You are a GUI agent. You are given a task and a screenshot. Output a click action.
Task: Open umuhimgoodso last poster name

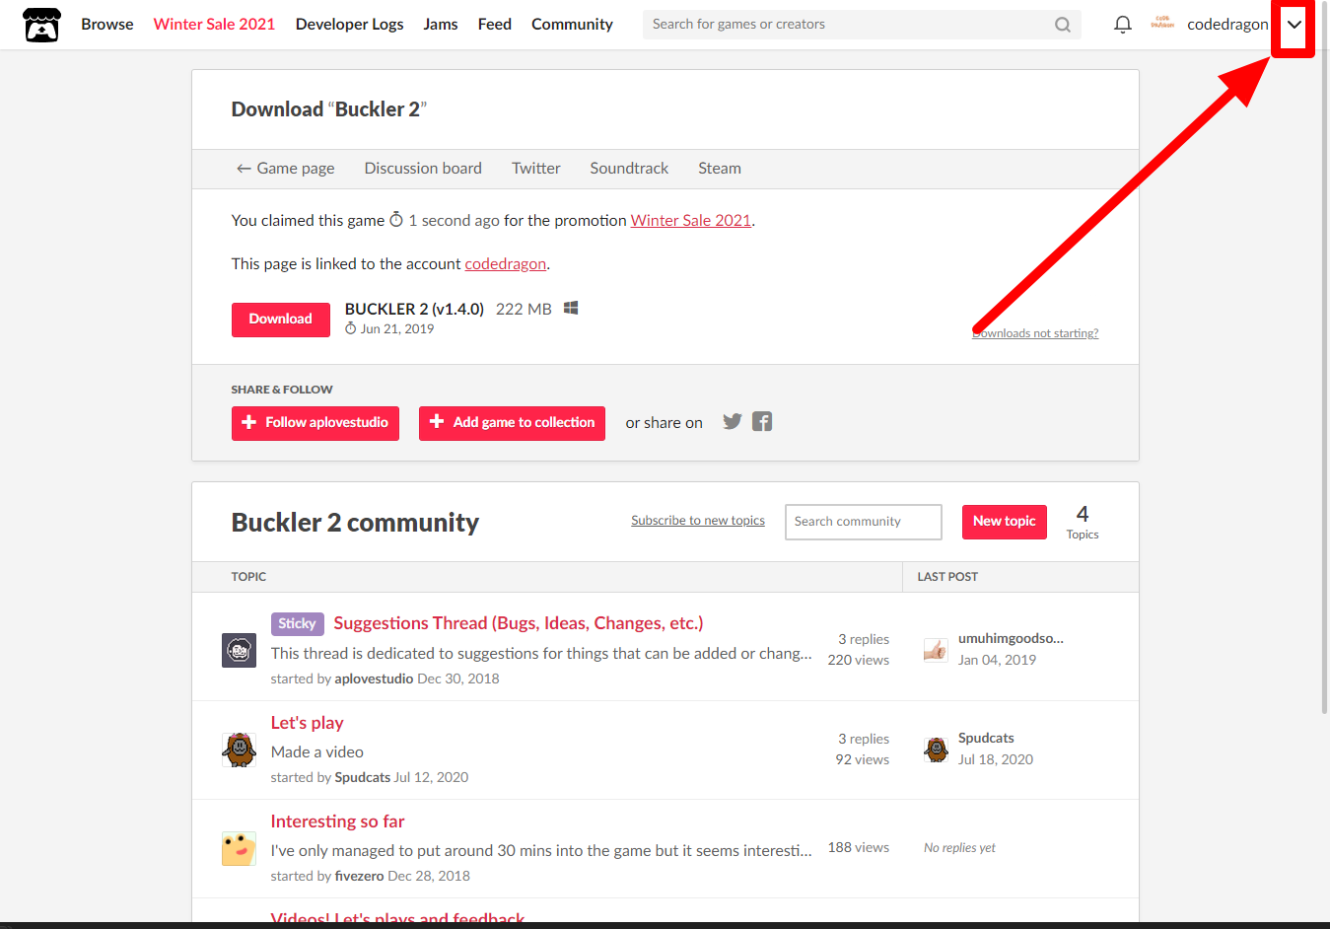(x=1011, y=638)
